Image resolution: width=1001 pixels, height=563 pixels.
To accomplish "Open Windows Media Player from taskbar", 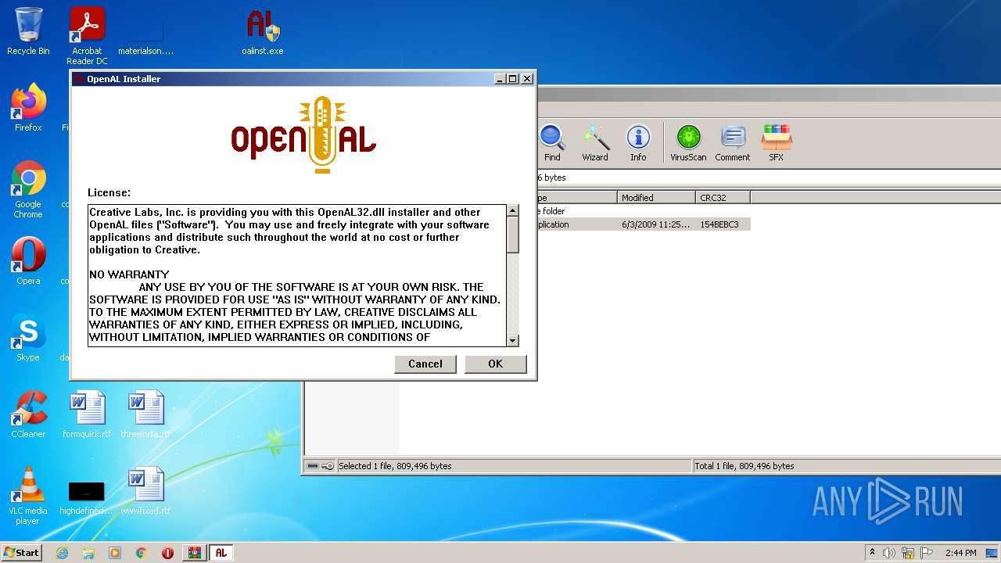I will [x=115, y=553].
